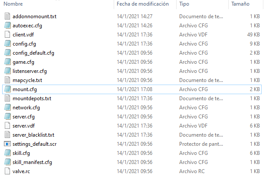Select the autoexec.cfg file icon
Screen dimensions: 269x177
tap(7, 26)
